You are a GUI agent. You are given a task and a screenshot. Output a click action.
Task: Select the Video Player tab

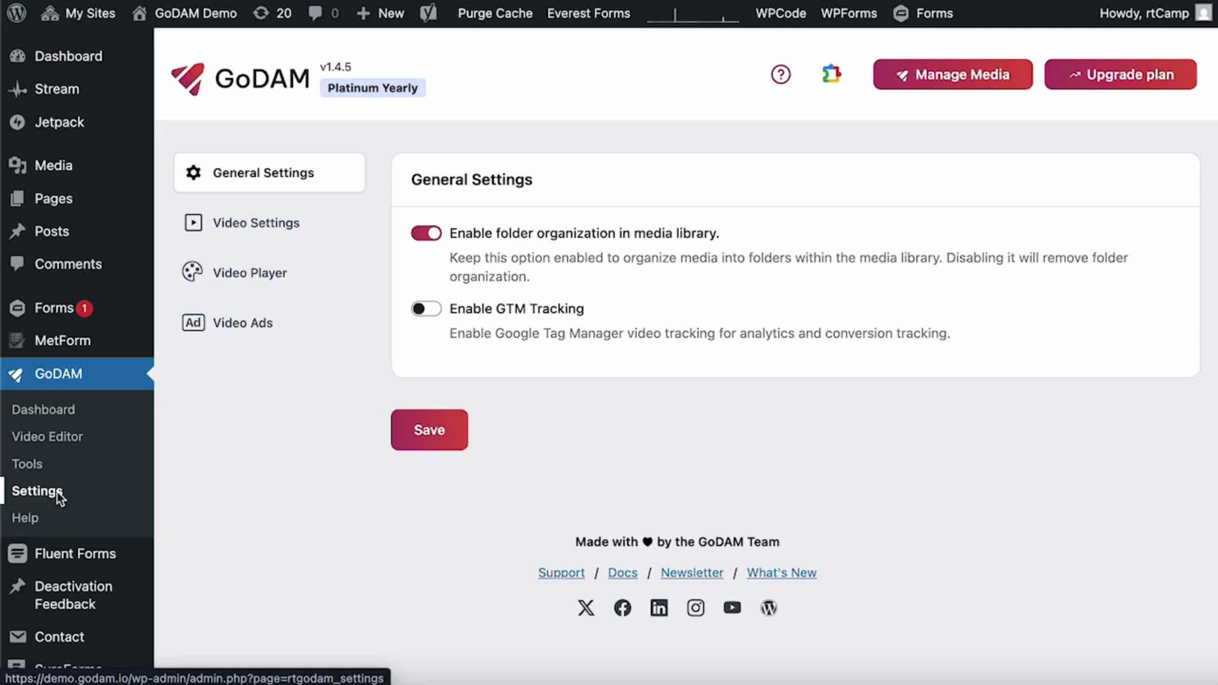tap(270, 273)
